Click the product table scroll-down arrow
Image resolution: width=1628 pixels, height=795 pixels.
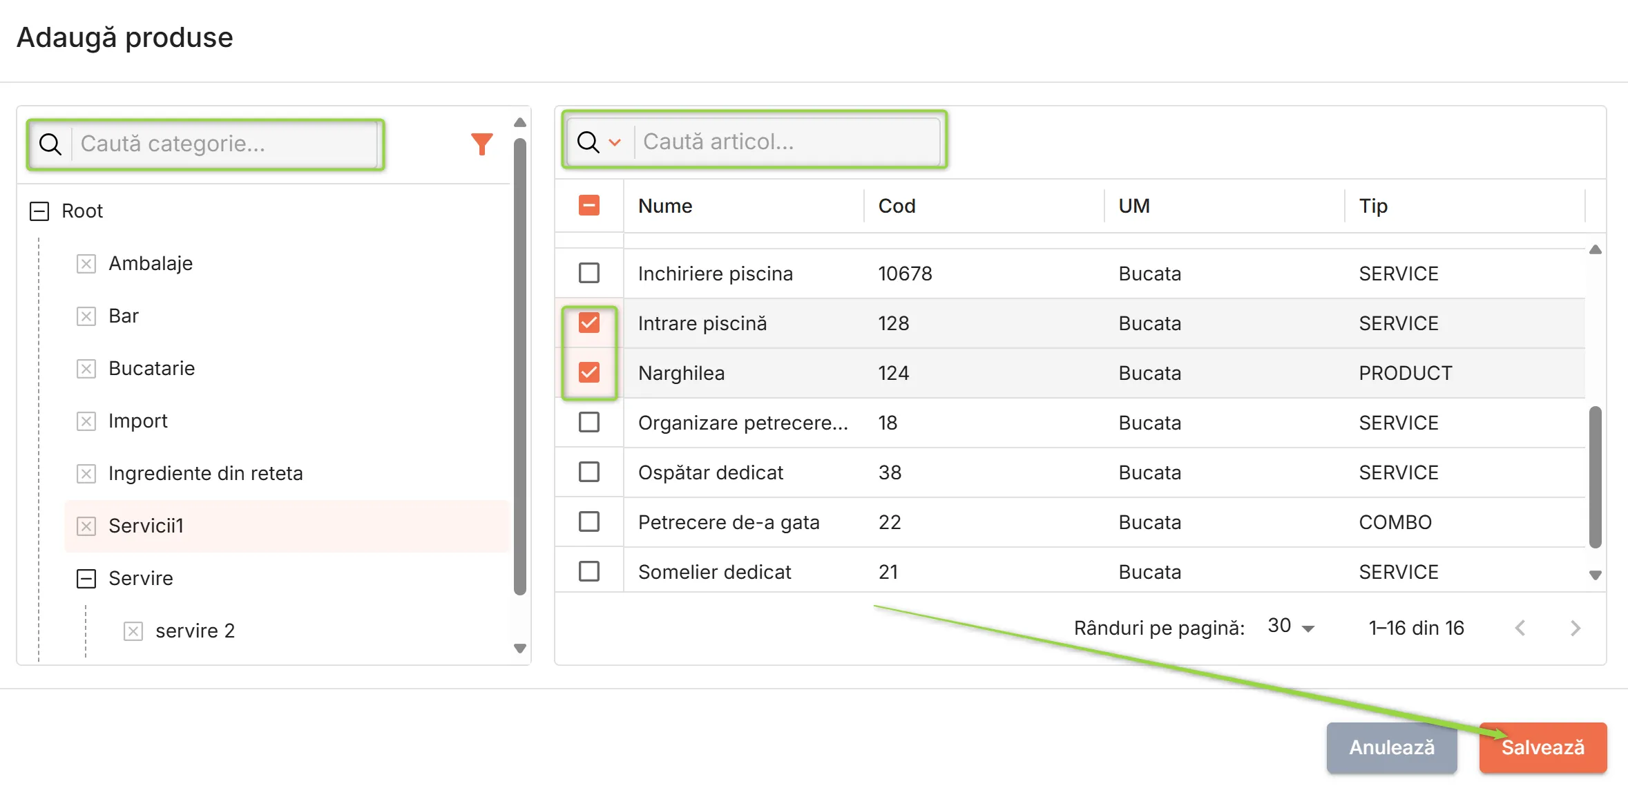[x=1595, y=575]
